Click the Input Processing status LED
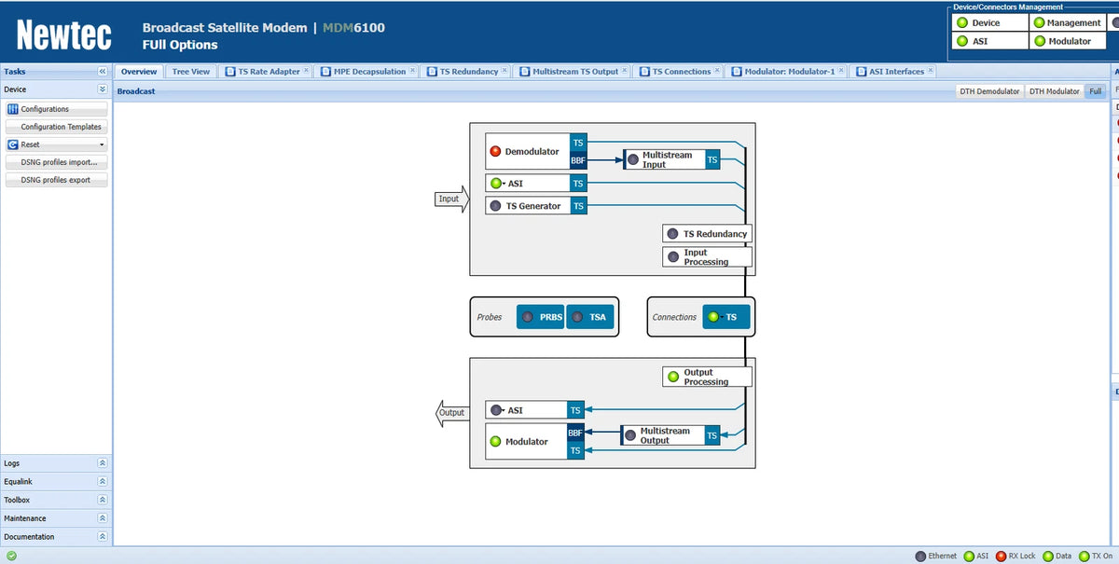 point(673,257)
